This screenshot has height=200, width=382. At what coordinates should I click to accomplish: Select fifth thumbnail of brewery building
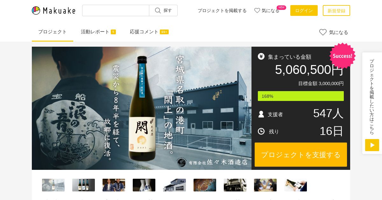(x=174, y=185)
